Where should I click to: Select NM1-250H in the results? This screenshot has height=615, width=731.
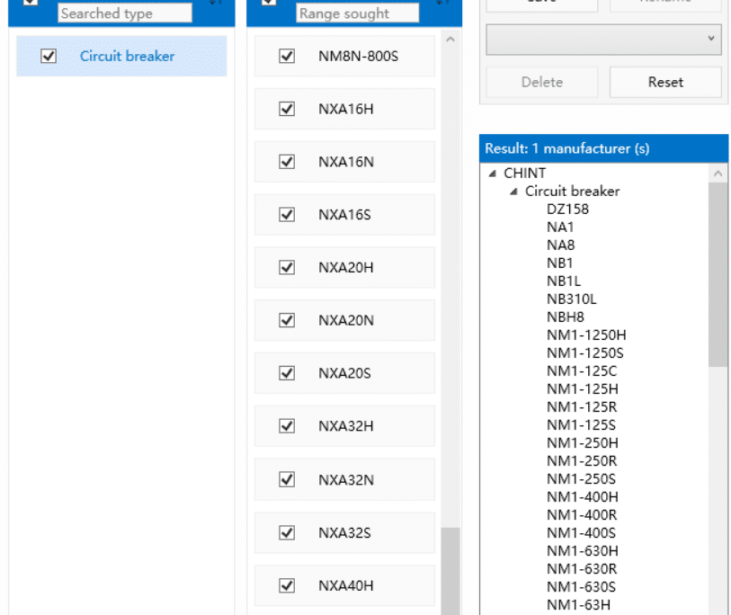coord(583,443)
